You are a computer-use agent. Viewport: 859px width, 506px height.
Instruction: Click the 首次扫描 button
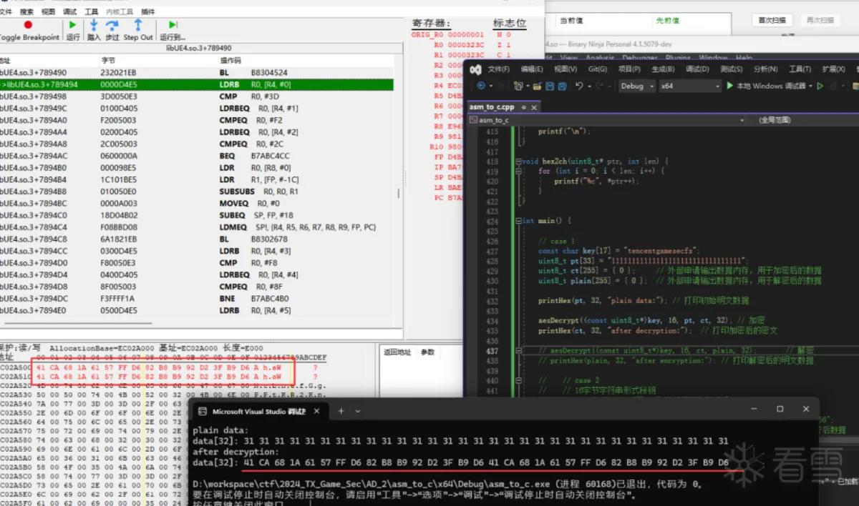[772, 20]
